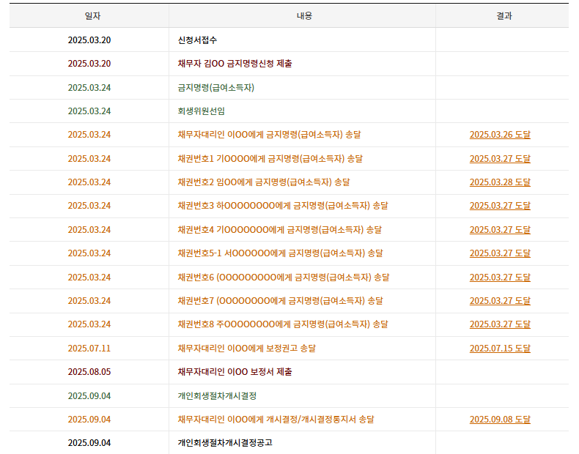Open the 2025.07.15 도달 result link
This screenshot has height=454, width=579.
[x=500, y=349]
